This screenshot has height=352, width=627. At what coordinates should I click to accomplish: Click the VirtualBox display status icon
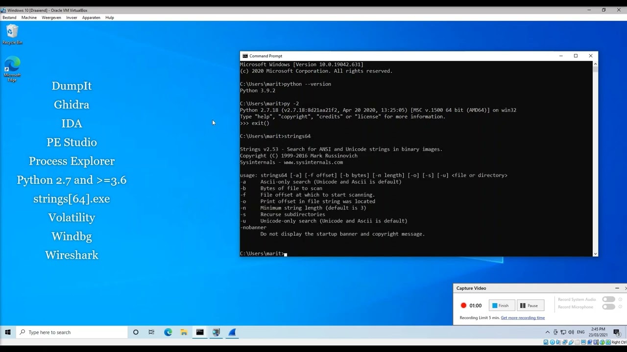click(583, 342)
